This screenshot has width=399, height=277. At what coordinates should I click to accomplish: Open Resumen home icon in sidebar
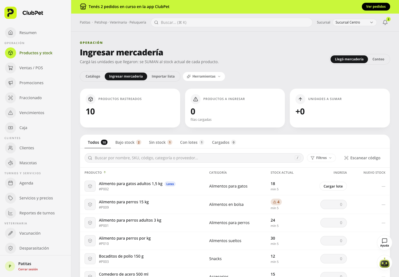coord(11,33)
